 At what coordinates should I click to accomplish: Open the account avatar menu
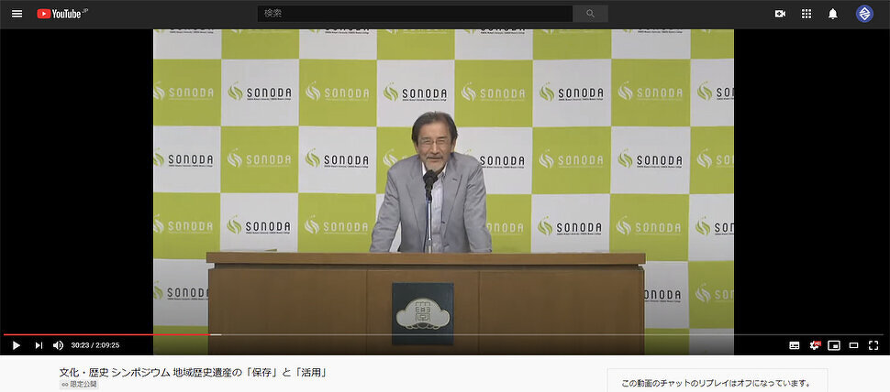pos(864,14)
